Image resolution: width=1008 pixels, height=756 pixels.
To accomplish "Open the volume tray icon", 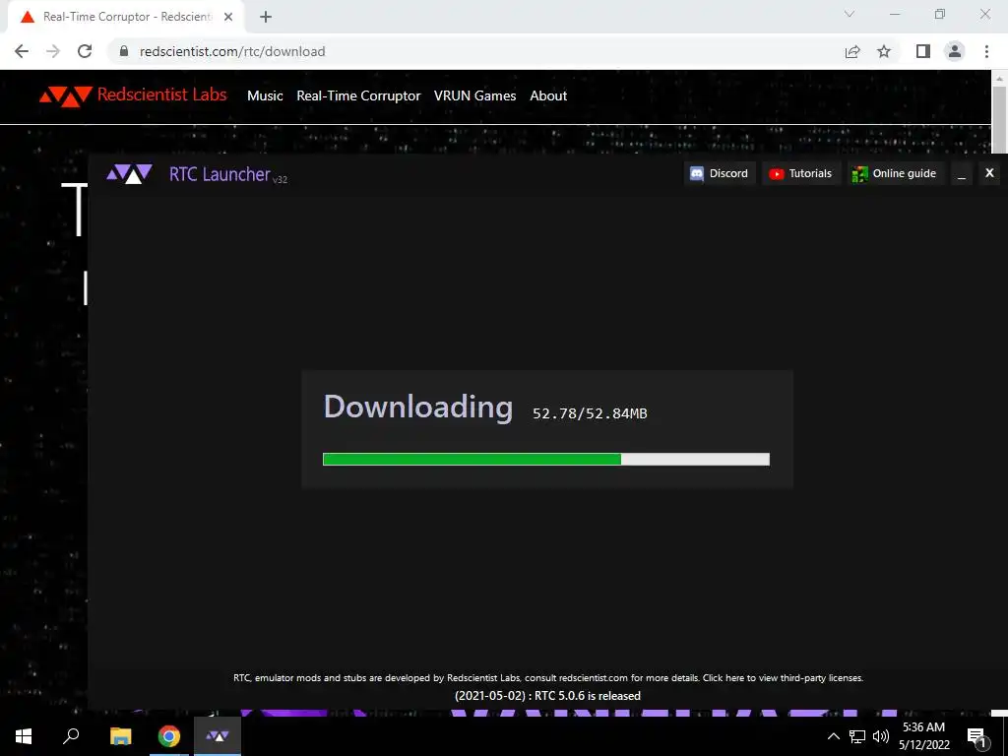I will pos(880,736).
